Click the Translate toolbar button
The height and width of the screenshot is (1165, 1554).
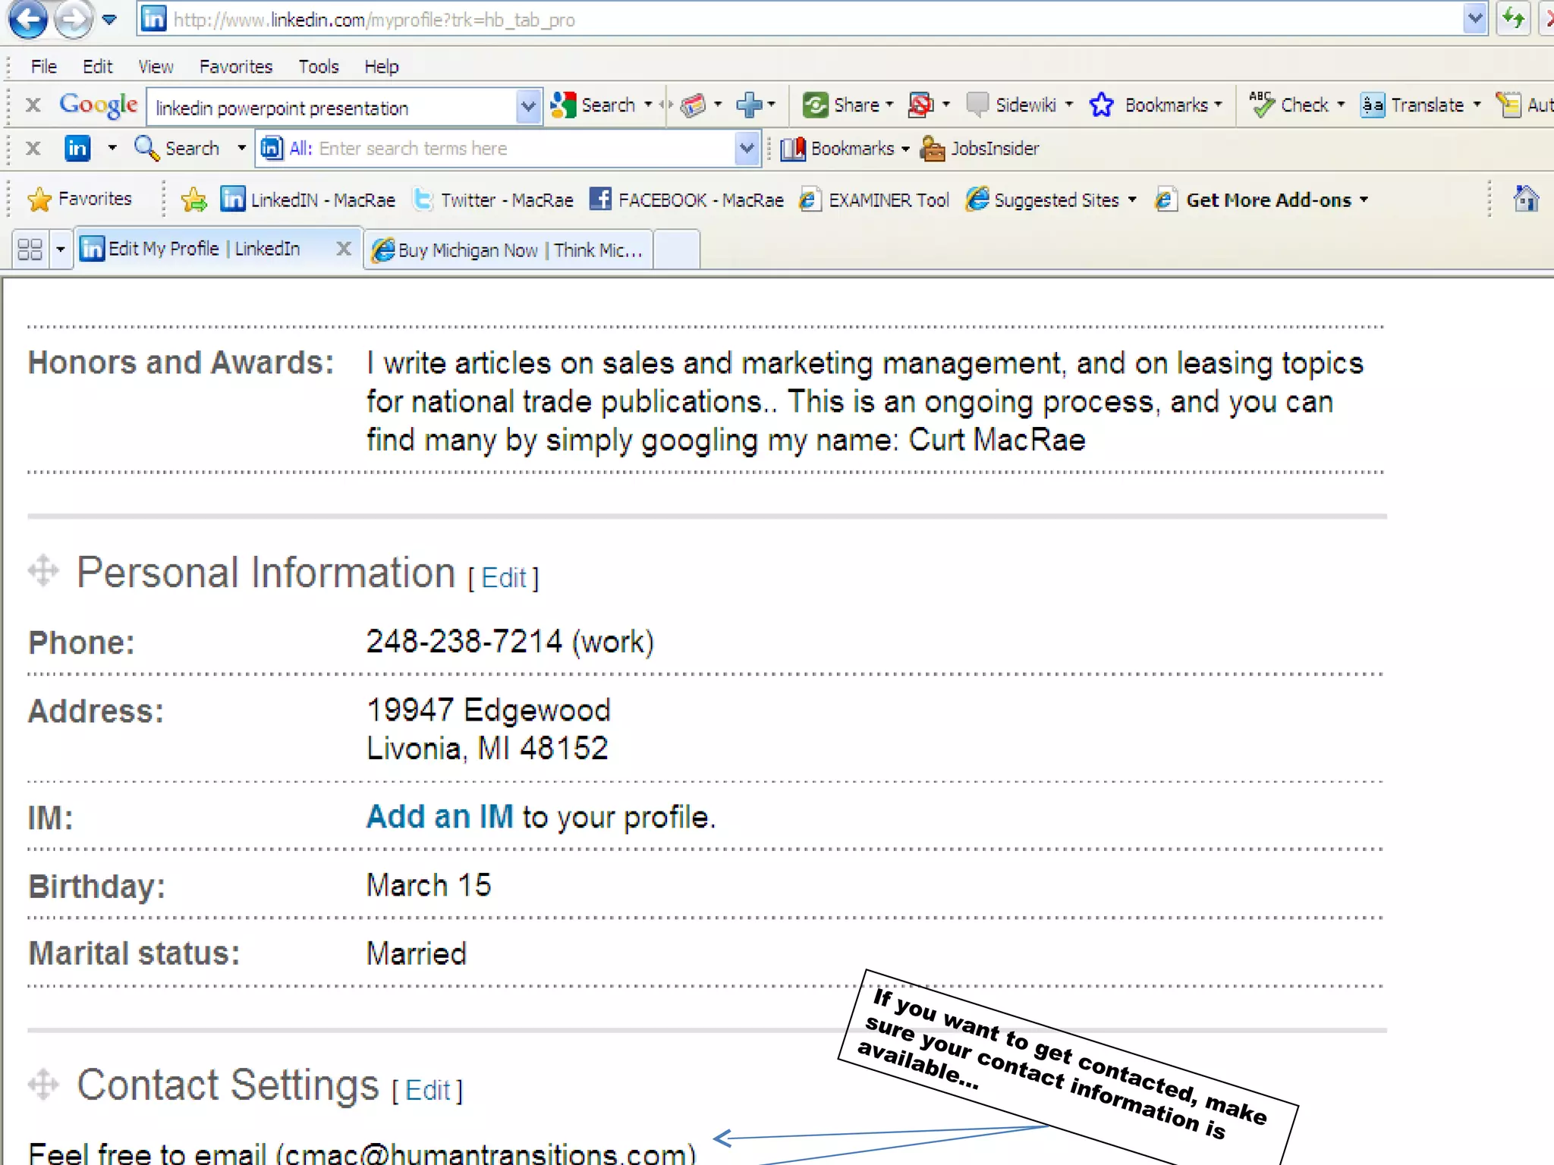click(x=1412, y=105)
